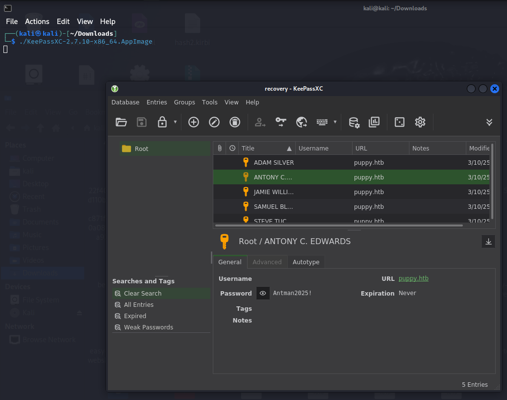507x400 pixels.
Task: Click the key icon of JAMIE WILLI...
Action: coord(246,192)
